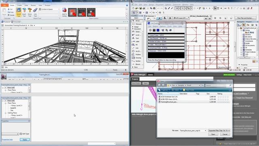This screenshot has height=146, width=259.
Task: Pick the Link Tool in the ribbon
Action: tap(35, 12)
